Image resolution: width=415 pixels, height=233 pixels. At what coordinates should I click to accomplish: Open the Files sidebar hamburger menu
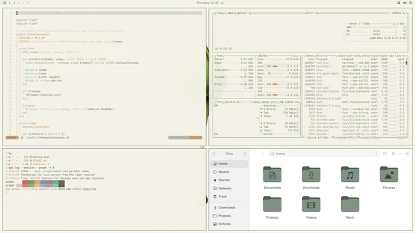pyautogui.click(x=244, y=153)
